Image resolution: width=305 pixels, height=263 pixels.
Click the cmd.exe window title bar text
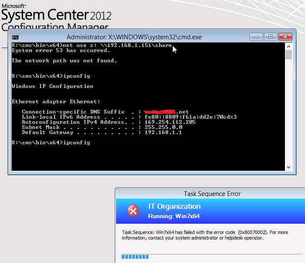[134, 37]
